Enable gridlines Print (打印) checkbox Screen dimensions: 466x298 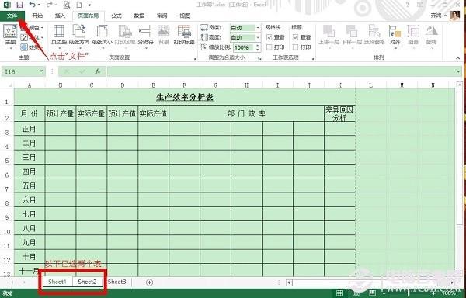pos(270,47)
